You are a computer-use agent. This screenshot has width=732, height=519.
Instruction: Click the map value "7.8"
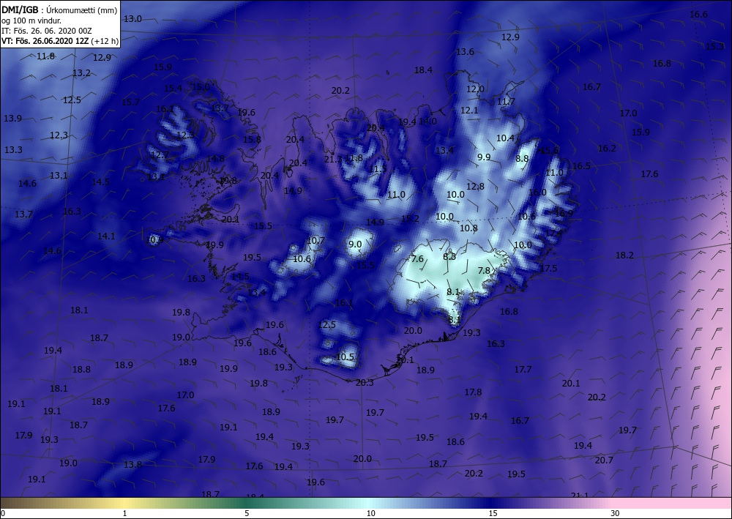pos(484,270)
